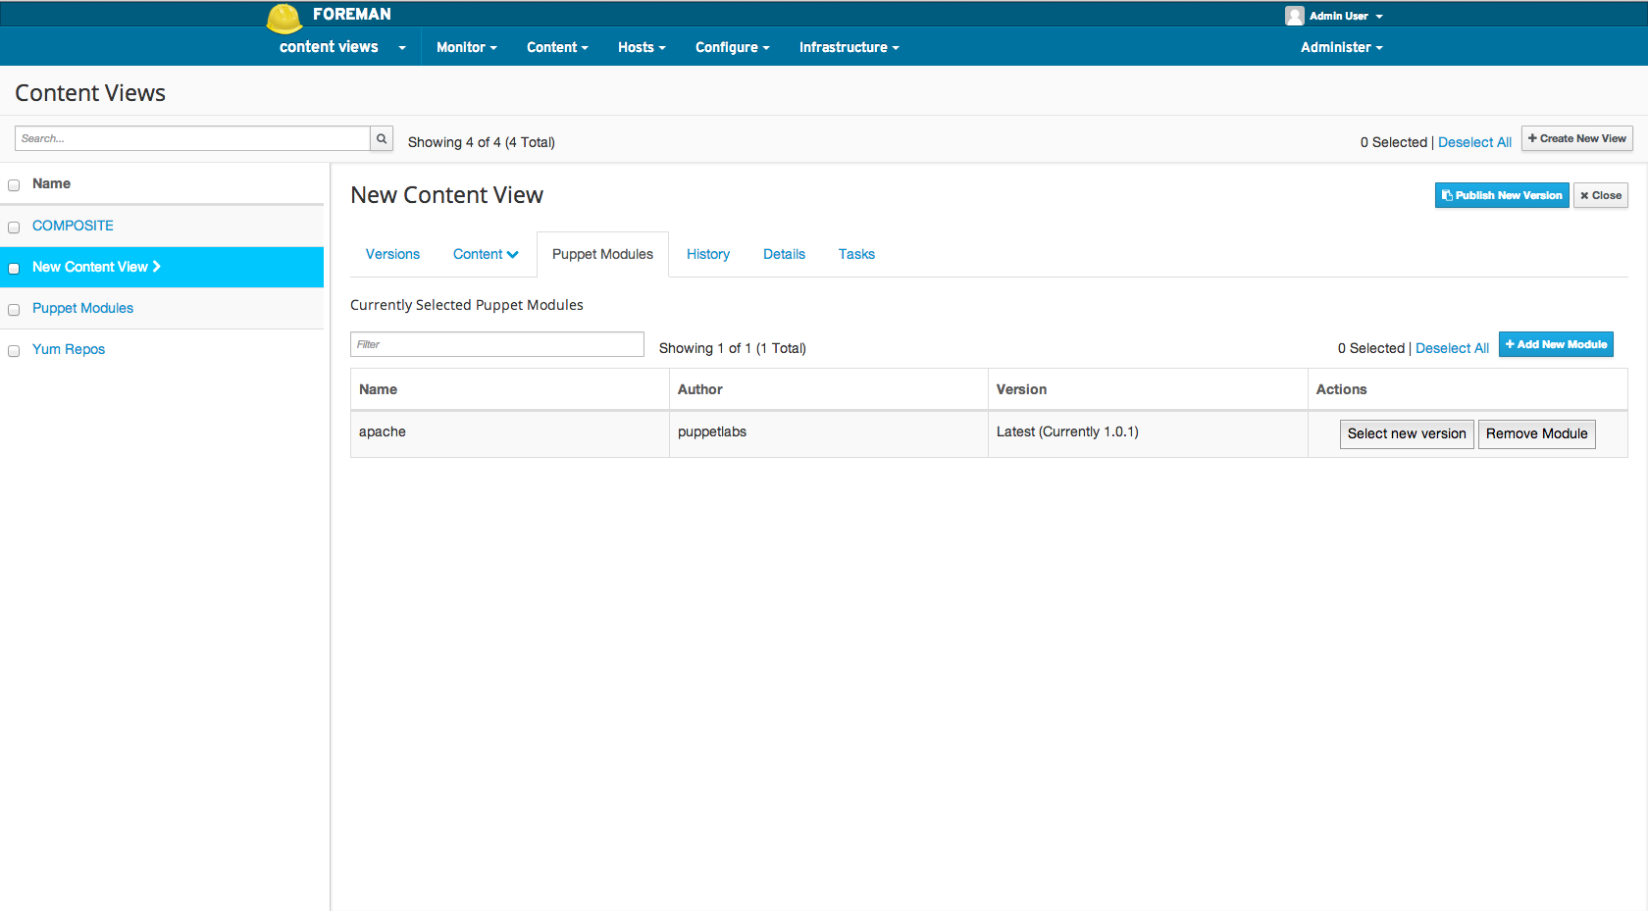Click the Latest (Currently 1.0.1) cell
1648x911 pixels.
(1148, 433)
